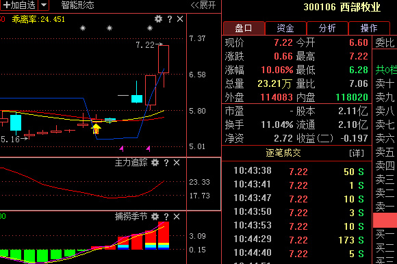
Task: Click the 今开 6.60 value
Action: click(359, 42)
